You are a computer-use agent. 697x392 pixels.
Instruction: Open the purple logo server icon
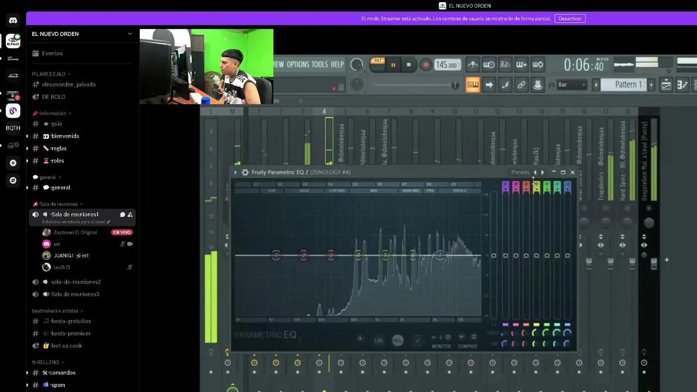click(13, 111)
